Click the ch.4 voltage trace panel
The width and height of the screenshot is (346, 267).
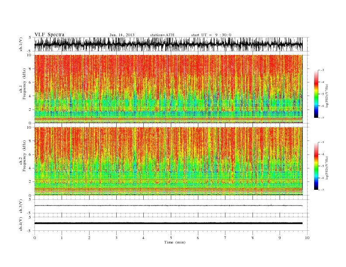(x=172, y=224)
